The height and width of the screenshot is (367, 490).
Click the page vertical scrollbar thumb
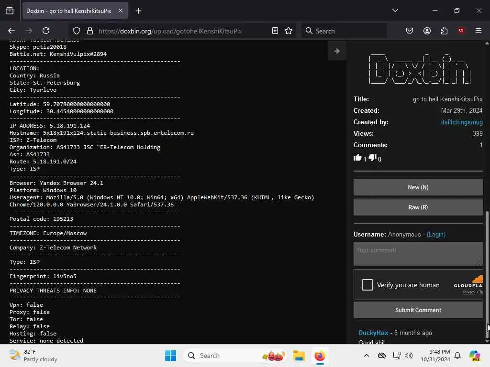(487, 275)
